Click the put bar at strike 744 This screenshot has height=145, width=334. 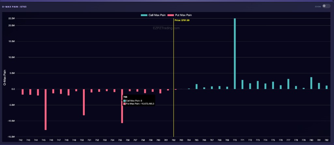pyautogui.click(x=38, y=92)
